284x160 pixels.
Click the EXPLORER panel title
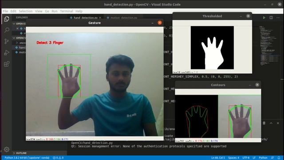pyautogui.click(x=22, y=18)
